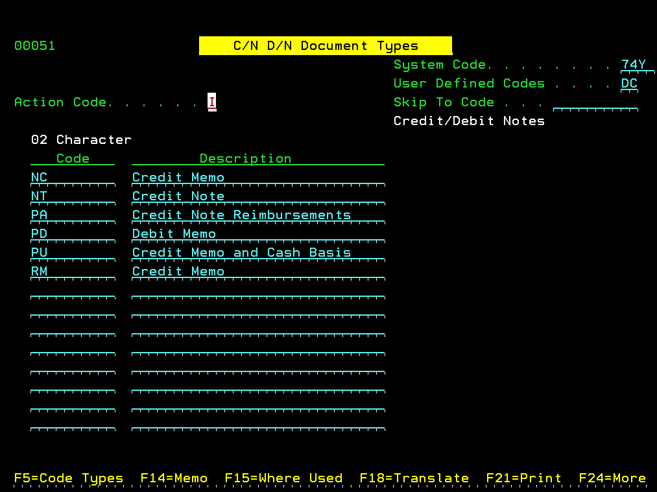Screen dimensions: 657x492
Task: Click the System Code field showing 74Y
Action: [638, 65]
